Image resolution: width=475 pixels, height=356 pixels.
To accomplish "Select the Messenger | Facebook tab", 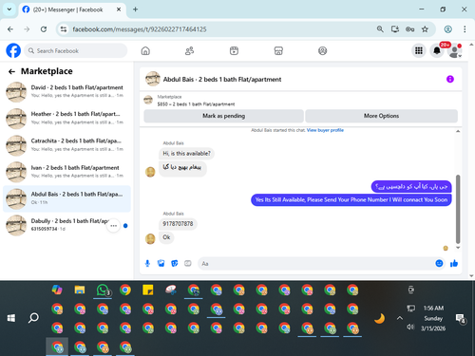I will tap(72, 9).
